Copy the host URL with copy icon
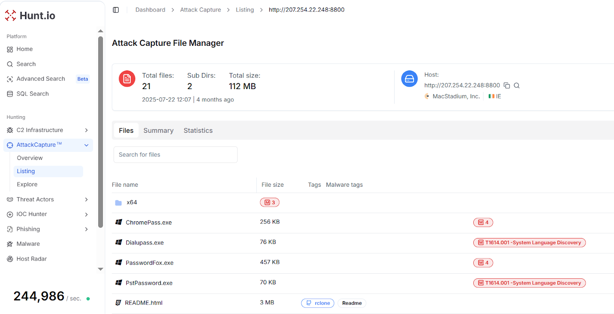 coord(507,85)
